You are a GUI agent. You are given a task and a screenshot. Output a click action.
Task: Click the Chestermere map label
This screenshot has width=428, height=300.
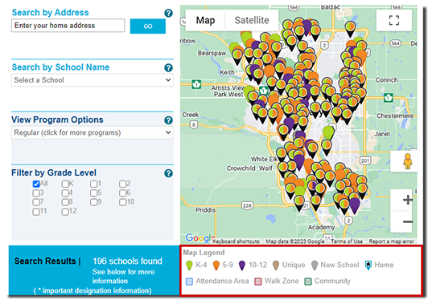tap(395, 116)
